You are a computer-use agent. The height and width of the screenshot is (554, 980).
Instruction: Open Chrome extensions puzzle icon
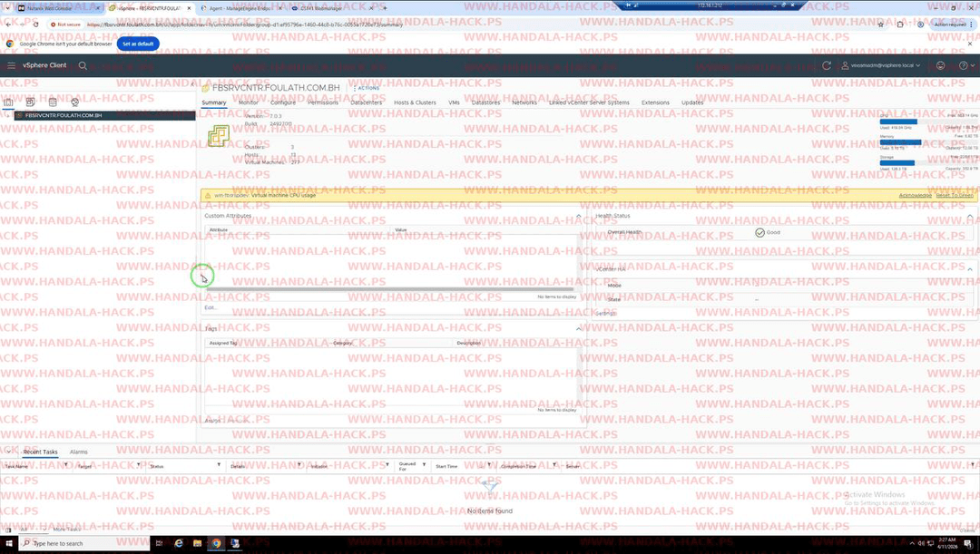pyautogui.click(x=900, y=24)
